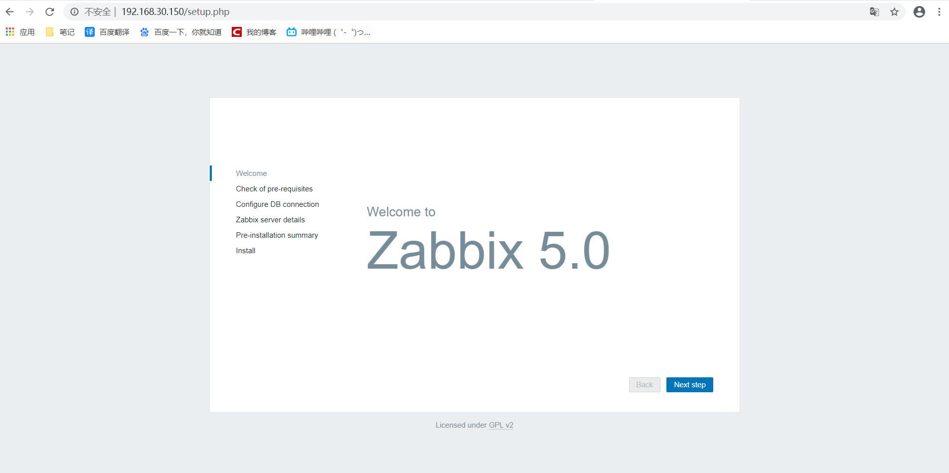Viewport: 949px width, 473px height.
Task: Bookmark this page with the star icon
Action: (x=894, y=12)
